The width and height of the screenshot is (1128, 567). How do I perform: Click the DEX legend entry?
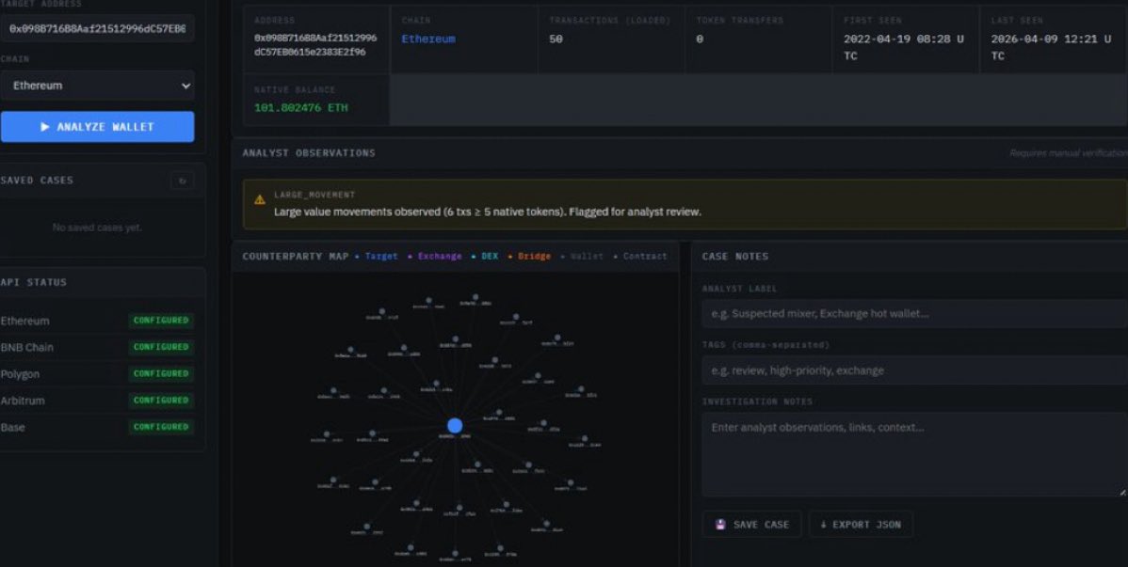(x=485, y=257)
